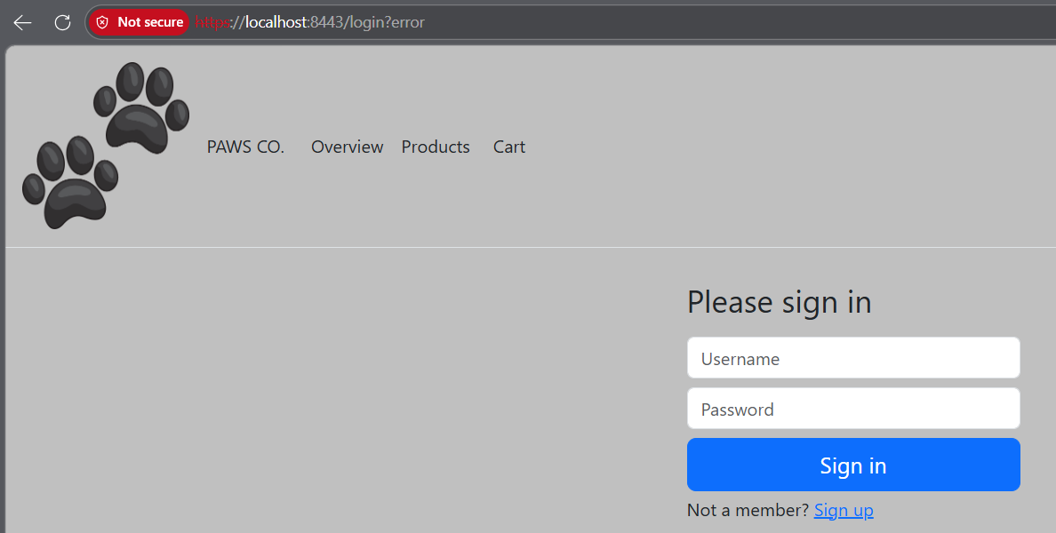Click the crossed-out https in the URL
Screen dimensions: 1056x533
pos(212,22)
